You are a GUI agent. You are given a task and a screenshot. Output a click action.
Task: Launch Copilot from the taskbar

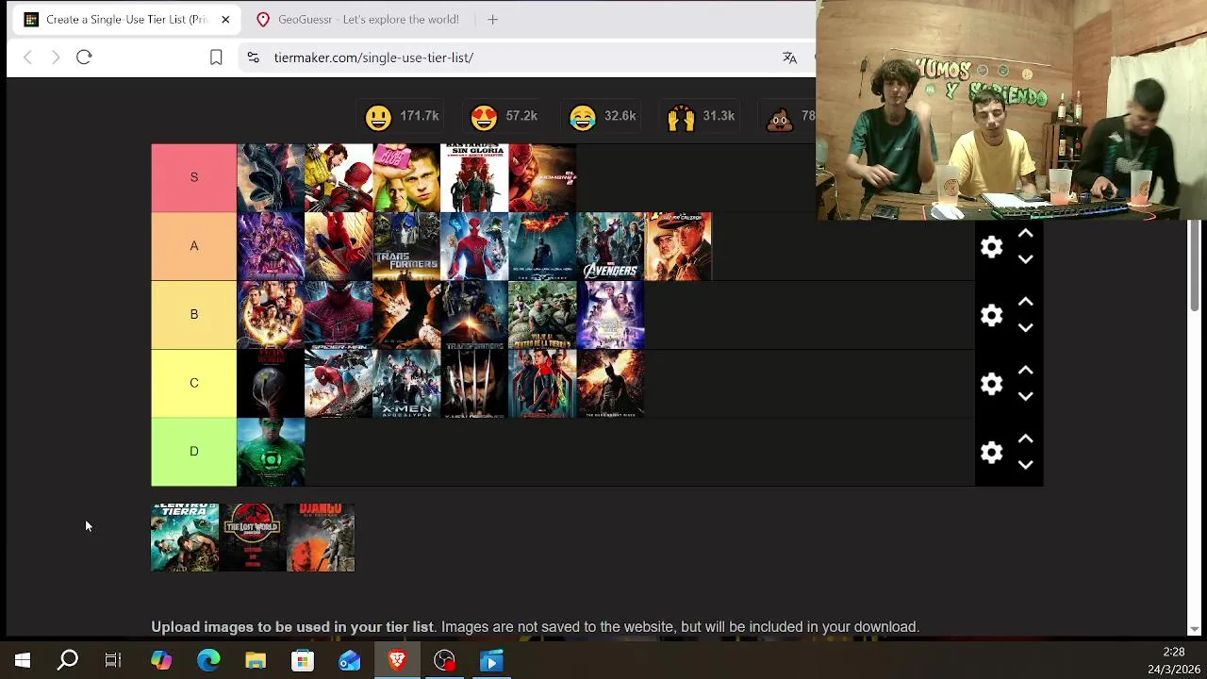[x=161, y=660]
